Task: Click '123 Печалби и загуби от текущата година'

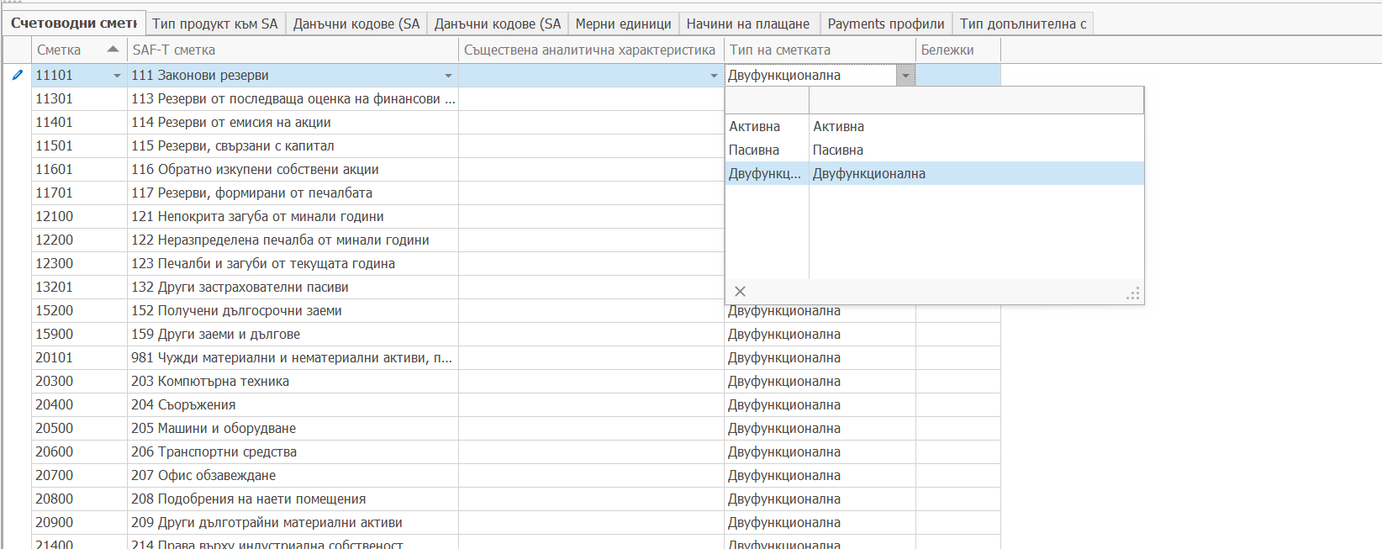Action: pyautogui.click(x=293, y=263)
